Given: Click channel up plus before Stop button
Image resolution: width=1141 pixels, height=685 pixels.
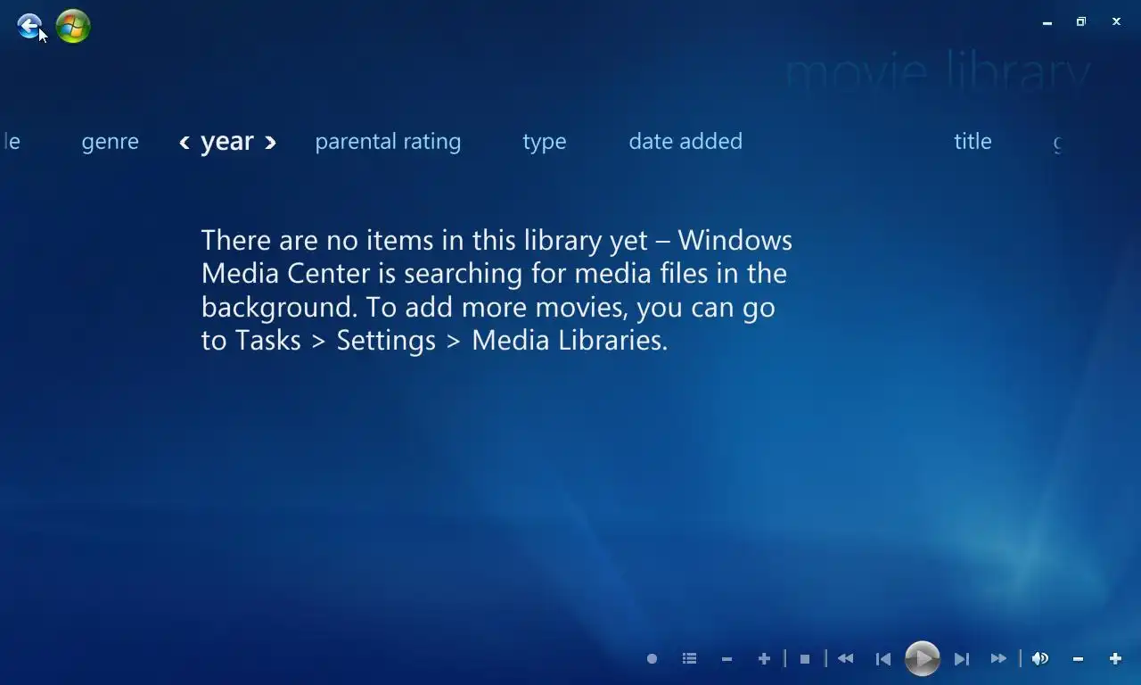Looking at the screenshot, I should pyautogui.click(x=764, y=659).
